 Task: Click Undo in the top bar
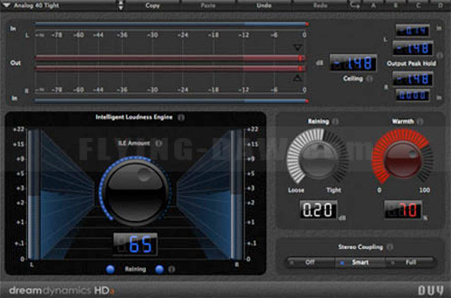click(x=264, y=5)
